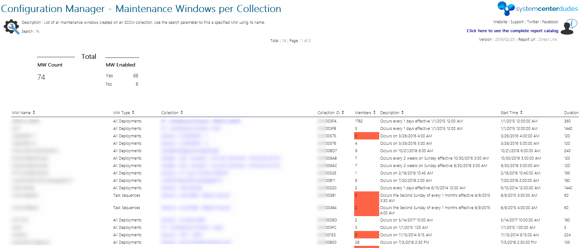Viewport: 579px width, 248px height.
Task: Click the gear and wrench report icon
Action: pos(11,27)
